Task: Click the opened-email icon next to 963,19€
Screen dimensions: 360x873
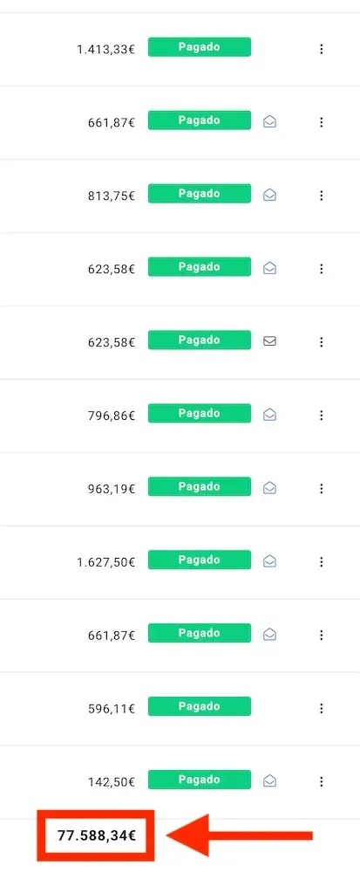Action: click(x=269, y=488)
